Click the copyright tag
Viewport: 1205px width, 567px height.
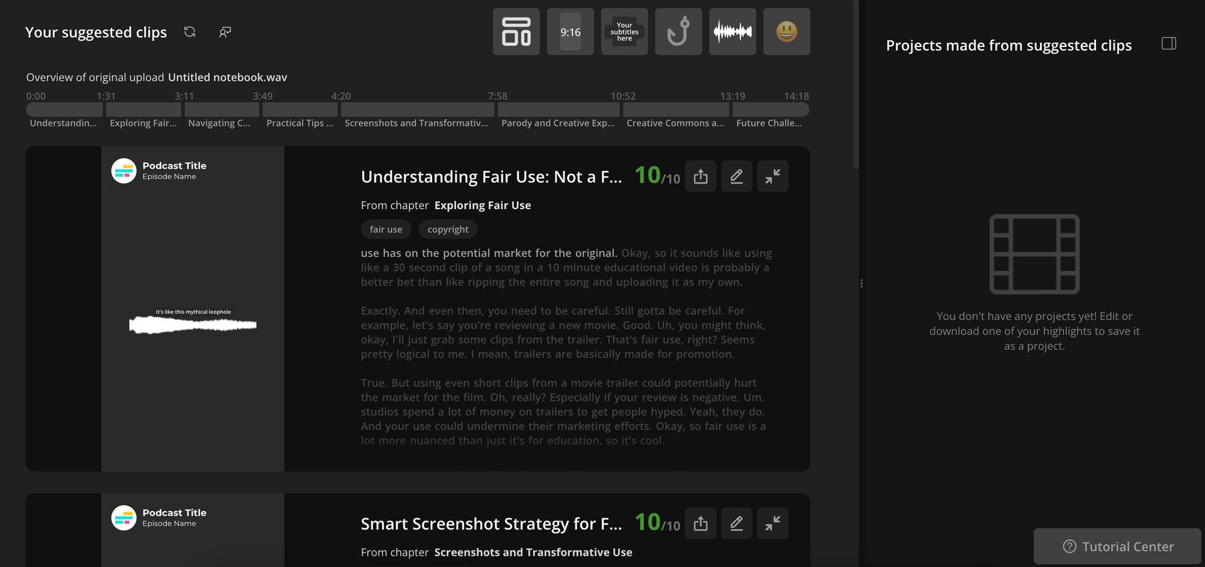448,229
